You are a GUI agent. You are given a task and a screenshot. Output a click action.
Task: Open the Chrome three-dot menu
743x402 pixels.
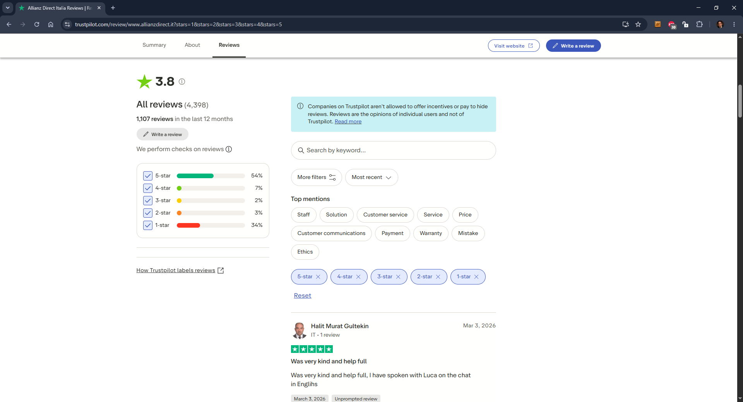click(734, 24)
